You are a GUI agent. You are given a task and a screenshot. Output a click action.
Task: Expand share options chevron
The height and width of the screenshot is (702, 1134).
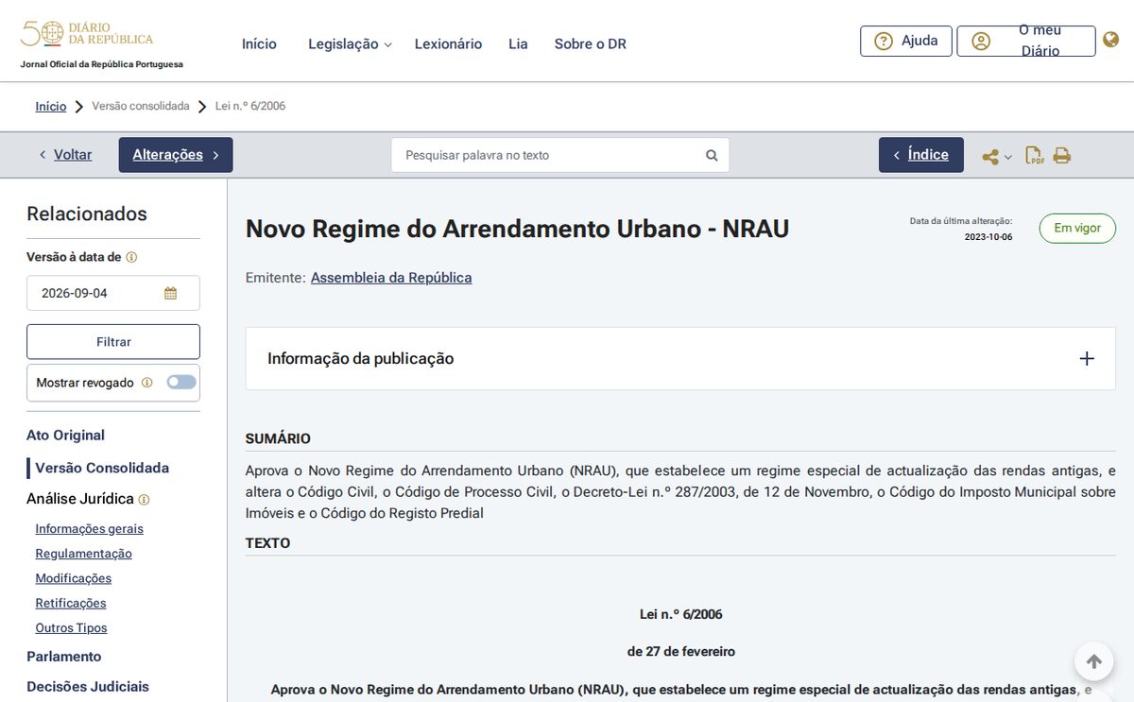pyautogui.click(x=1008, y=158)
